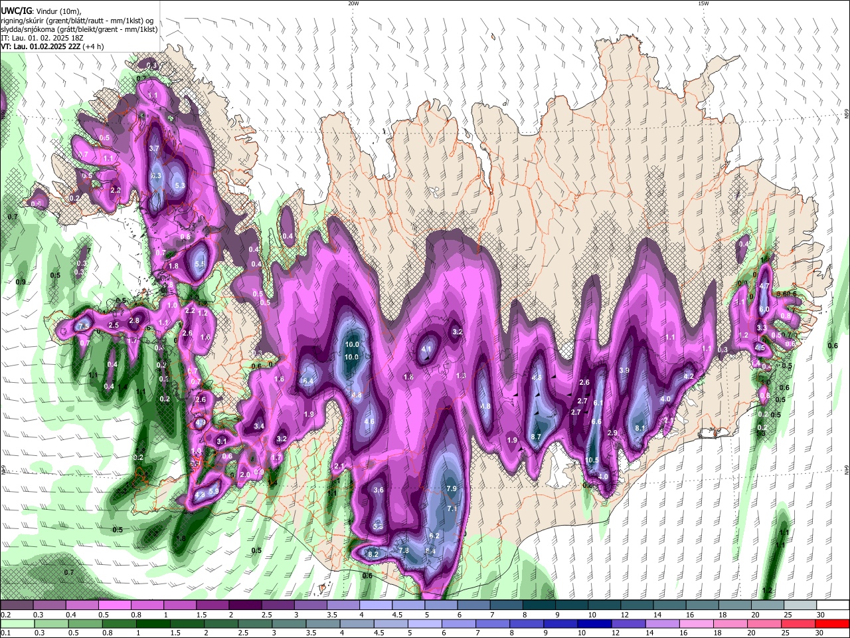
Task: Click the 5.3 precipitation value
Action: coord(179,185)
